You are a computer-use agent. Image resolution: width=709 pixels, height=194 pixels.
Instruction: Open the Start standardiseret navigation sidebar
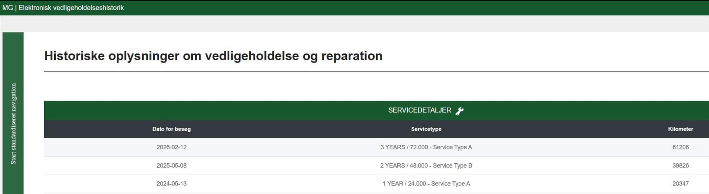[x=13, y=123]
